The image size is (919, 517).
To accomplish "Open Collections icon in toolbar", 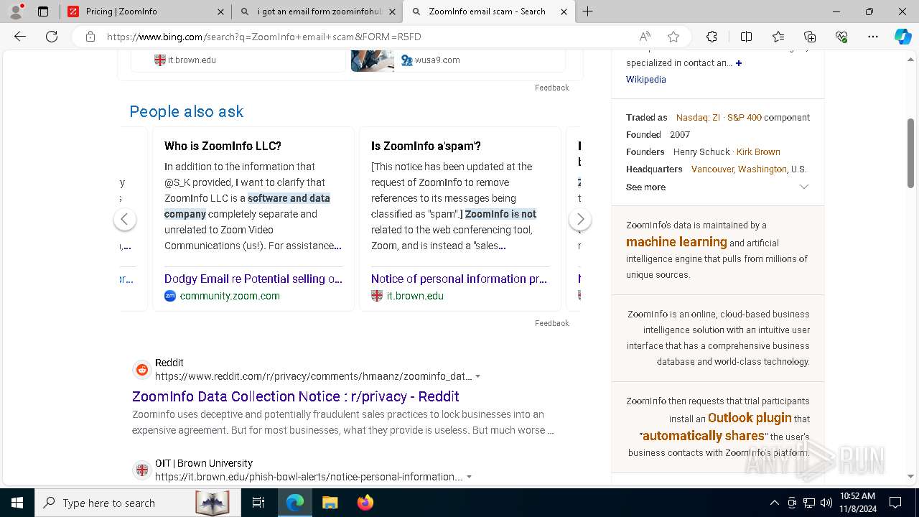I will click(x=810, y=37).
